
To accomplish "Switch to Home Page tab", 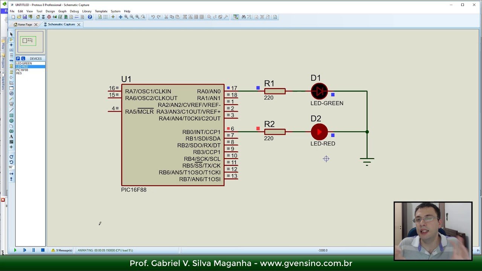I will [25, 24].
